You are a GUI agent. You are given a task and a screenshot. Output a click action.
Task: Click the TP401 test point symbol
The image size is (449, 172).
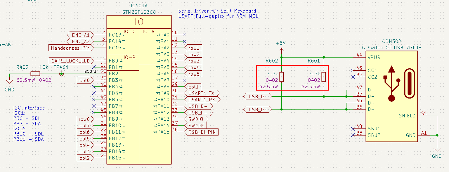pyautogui.click(x=61, y=74)
